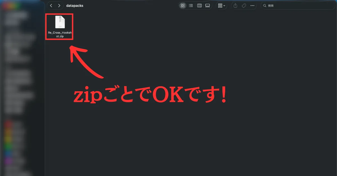Select the Re_Cross_Hookshot.zip file icon
Viewport: 337px width, 176px height.
click(x=60, y=22)
